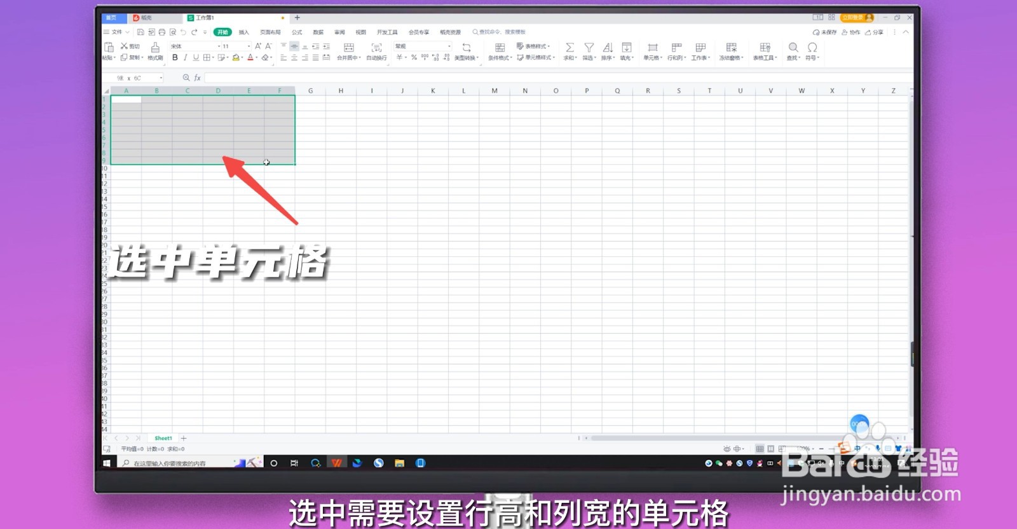Image resolution: width=1017 pixels, height=529 pixels.
Task: Click the Worksheet (工作表) icon
Action: [700, 47]
